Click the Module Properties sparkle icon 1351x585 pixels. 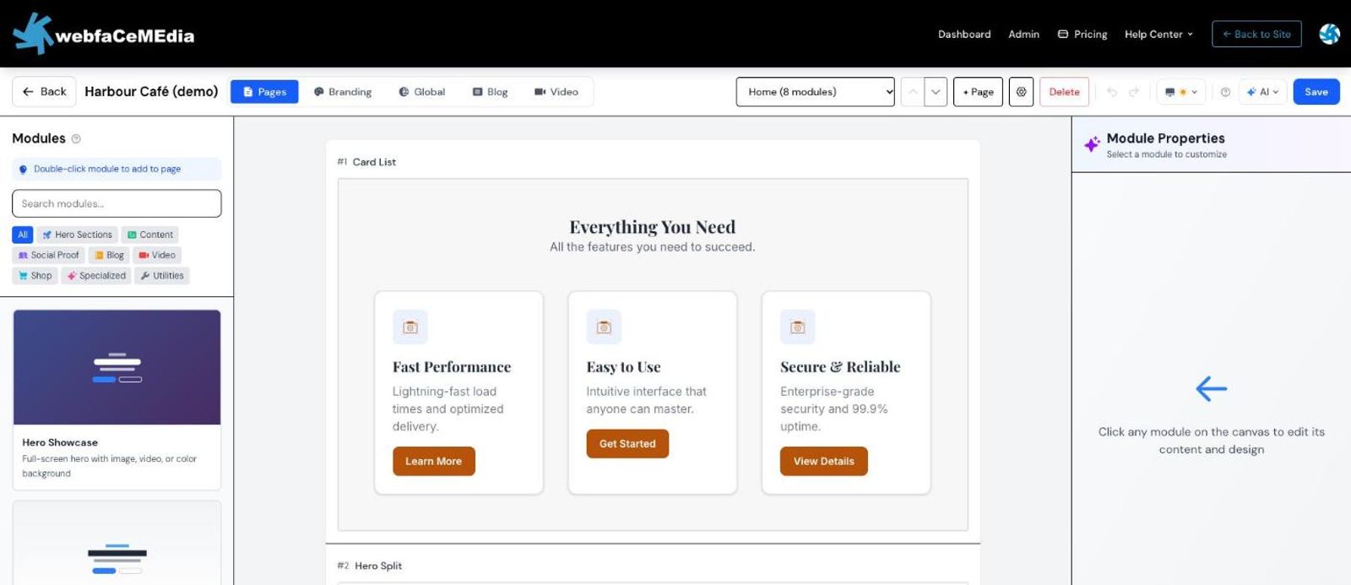tap(1092, 144)
